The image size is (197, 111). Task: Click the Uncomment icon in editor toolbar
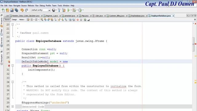click(x=89, y=20)
